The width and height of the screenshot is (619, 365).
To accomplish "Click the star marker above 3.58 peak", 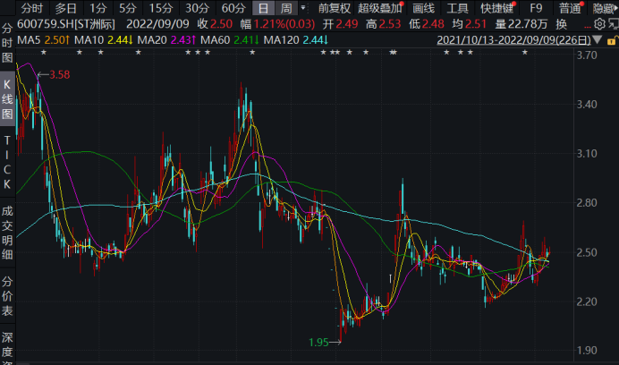I will pos(43,54).
